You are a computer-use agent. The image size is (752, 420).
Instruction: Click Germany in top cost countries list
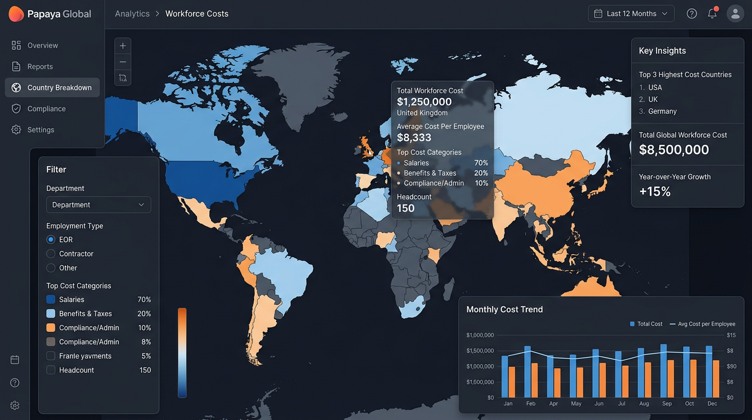(662, 111)
